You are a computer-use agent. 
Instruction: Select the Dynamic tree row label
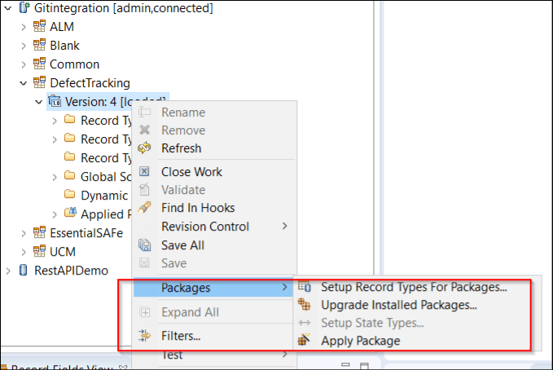tap(104, 196)
